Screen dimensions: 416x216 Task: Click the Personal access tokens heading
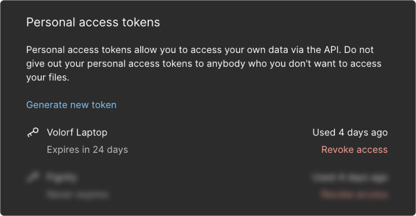click(93, 22)
